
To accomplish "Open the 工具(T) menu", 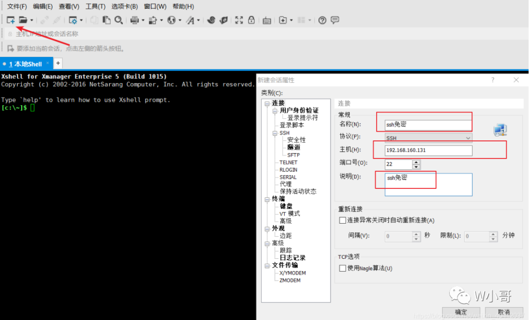I will pos(96,6).
